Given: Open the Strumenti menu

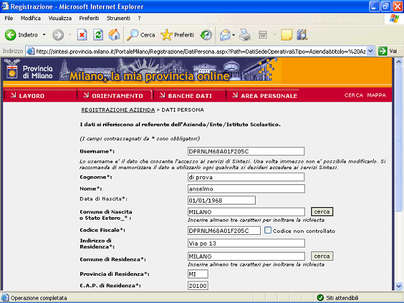Looking at the screenshot, I should [x=119, y=18].
